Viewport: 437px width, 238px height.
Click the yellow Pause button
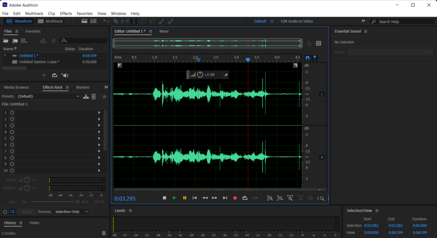(185, 198)
